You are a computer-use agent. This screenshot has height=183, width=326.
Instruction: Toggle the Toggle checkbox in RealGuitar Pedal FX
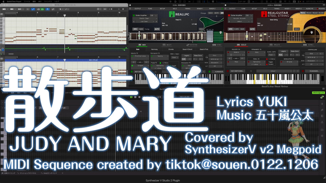(x=267, y=62)
